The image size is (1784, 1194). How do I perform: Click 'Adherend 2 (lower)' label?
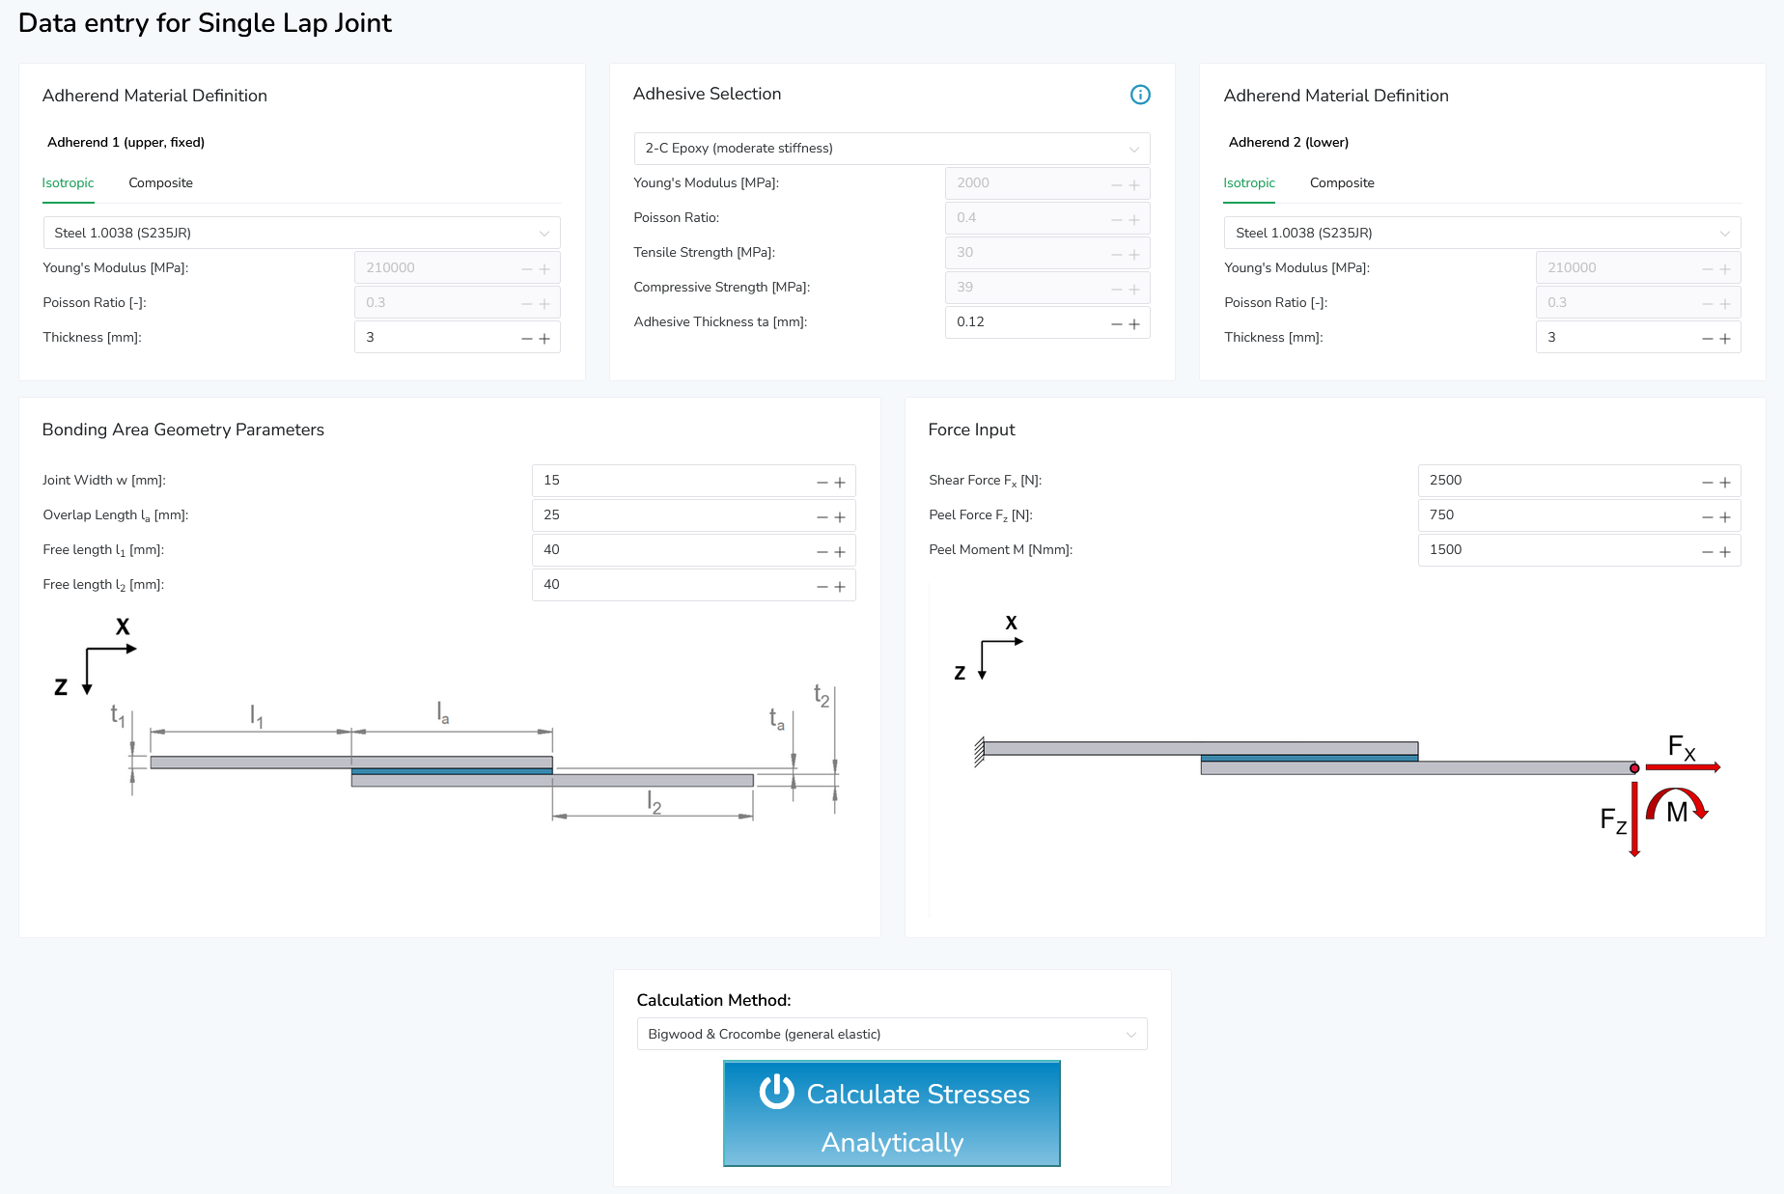tap(1289, 142)
